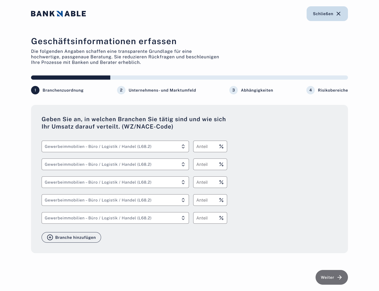The width and height of the screenshot is (379, 291).
Task: Click step number 4 circle
Action: 311,90
